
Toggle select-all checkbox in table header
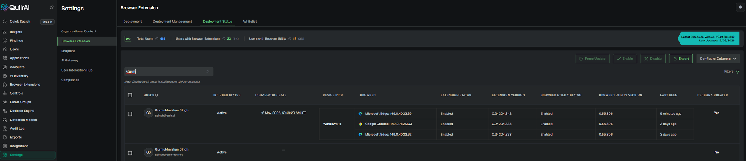coord(130,95)
